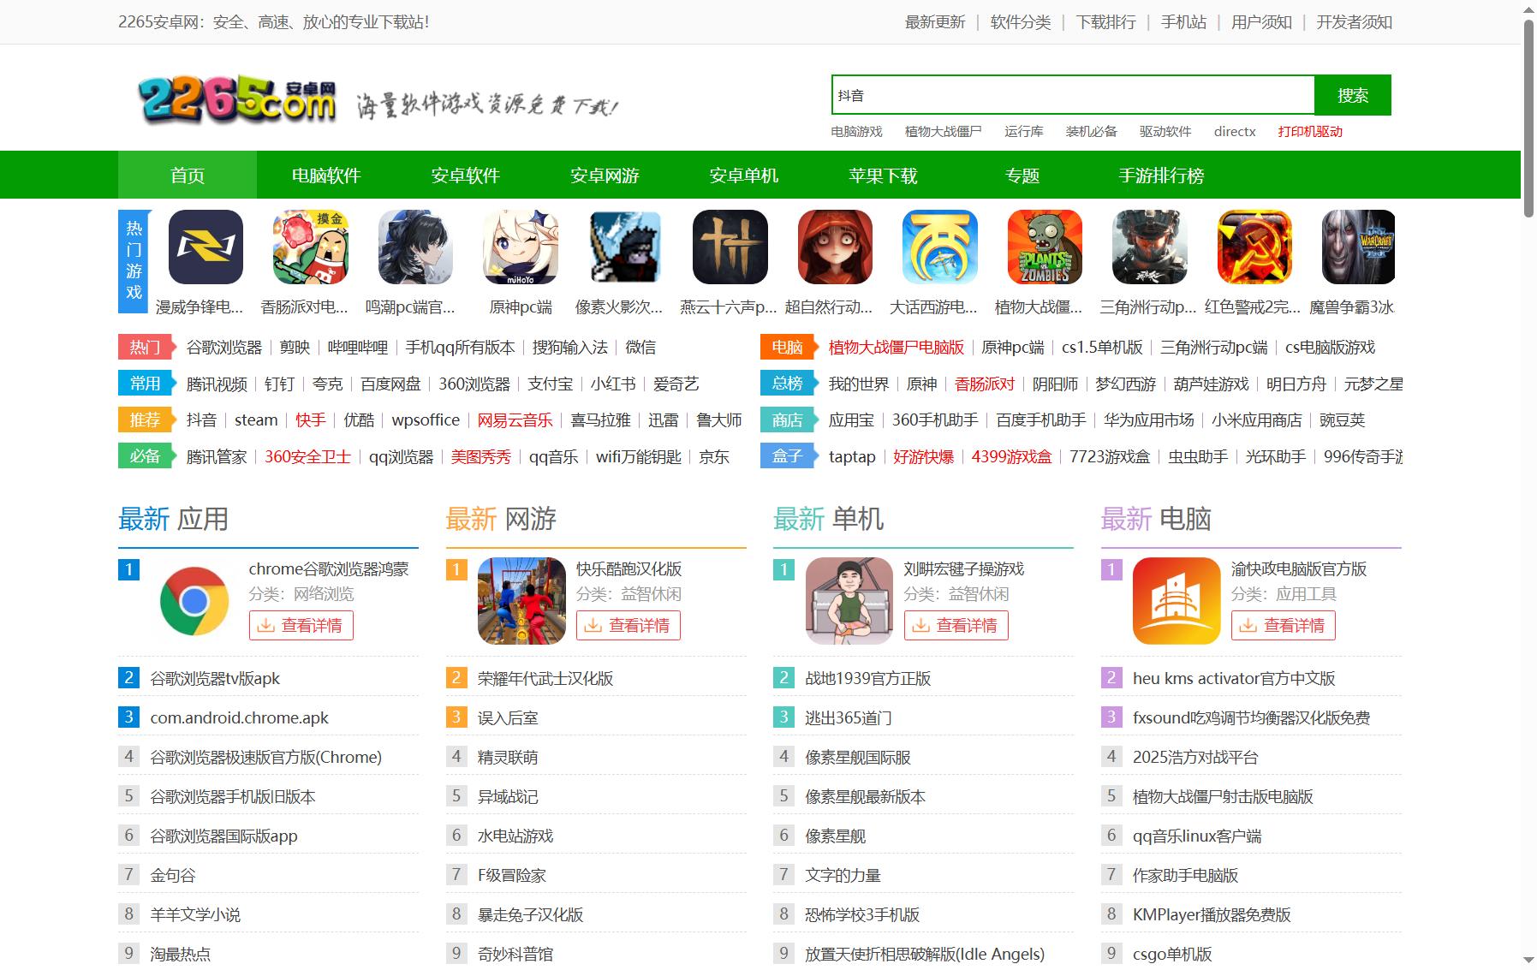Screen dimensions: 1537x970
Task: Open the 手机站 top link
Action: click(x=1184, y=22)
